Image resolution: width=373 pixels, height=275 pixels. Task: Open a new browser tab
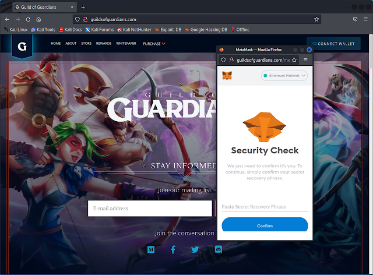point(83,7)
